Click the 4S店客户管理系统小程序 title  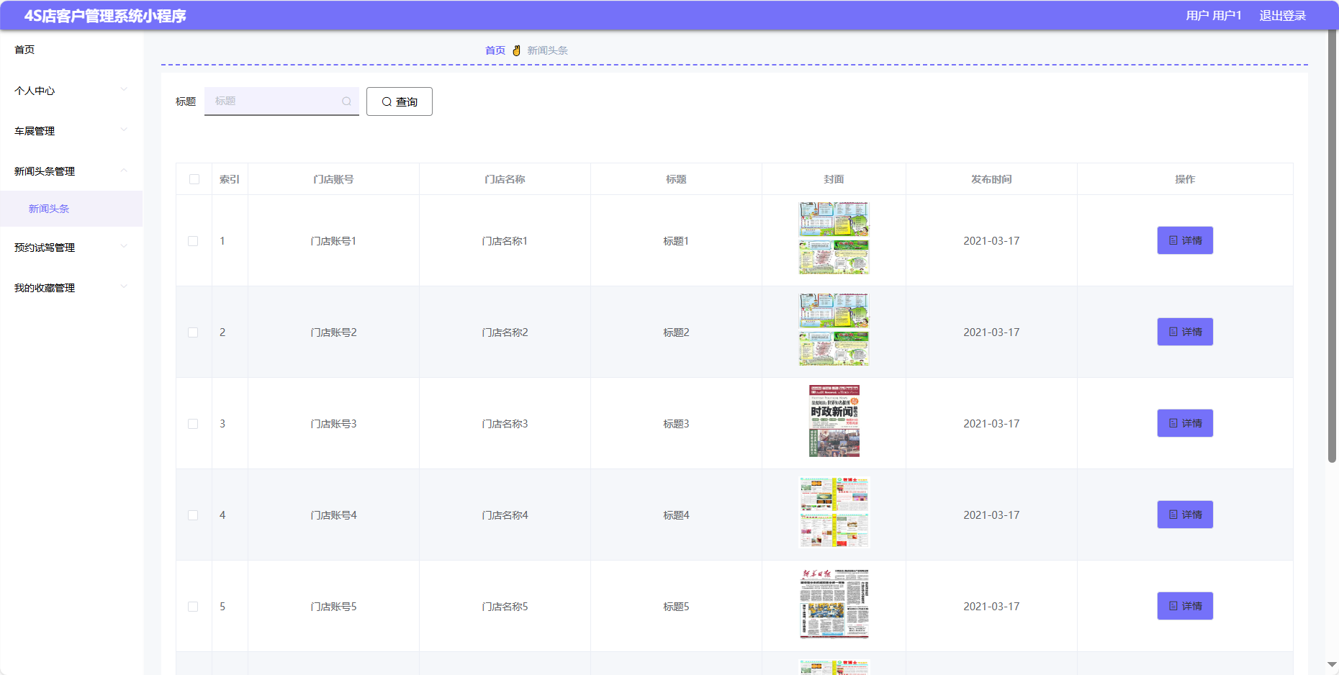pyautogui.click(x=105, y=16)
